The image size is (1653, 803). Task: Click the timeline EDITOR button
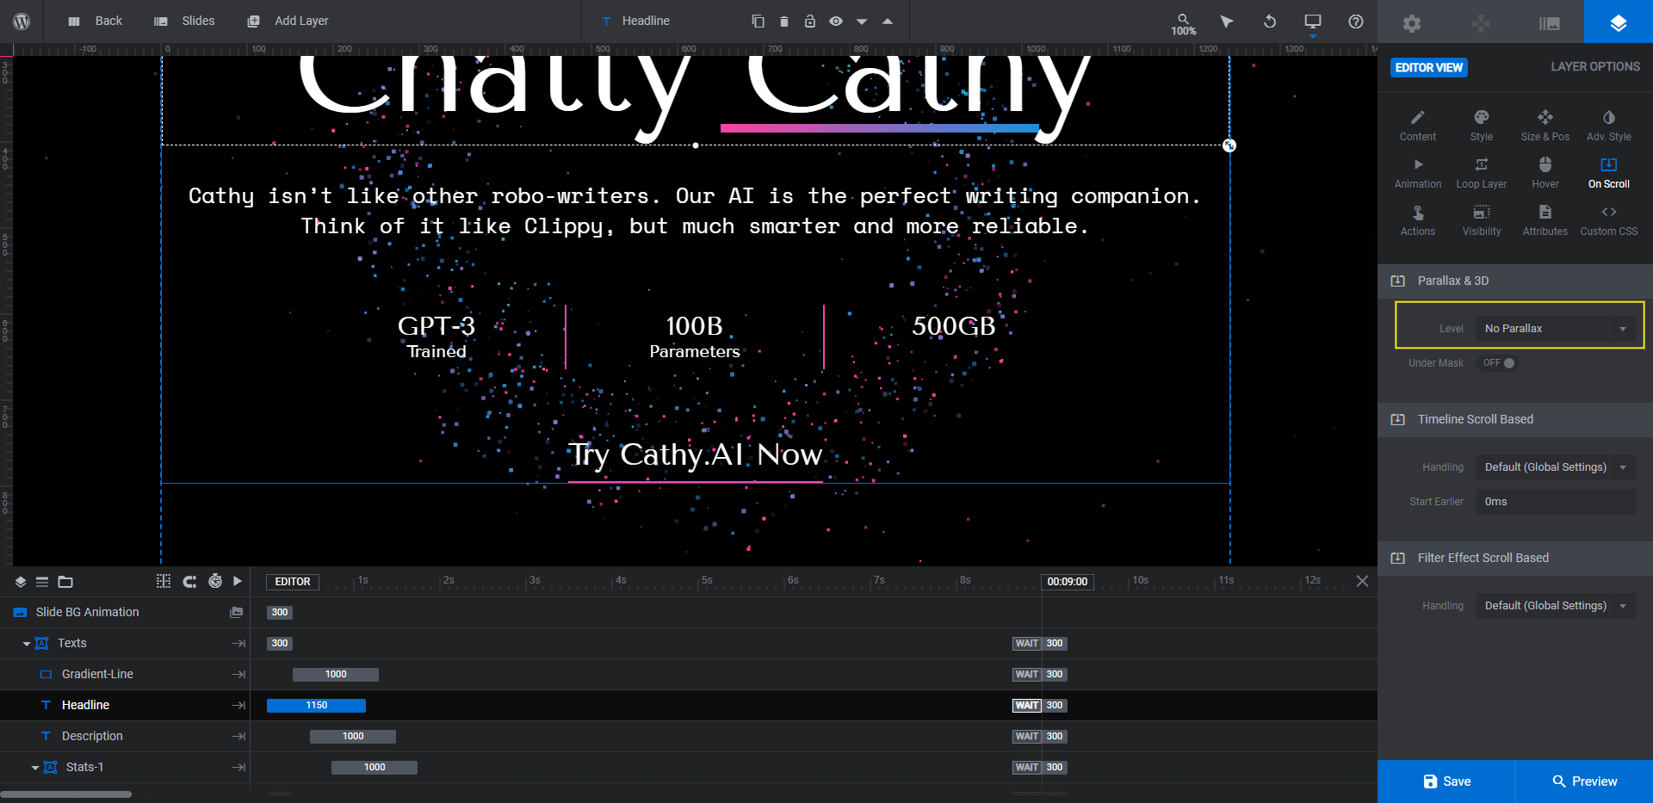293,582
